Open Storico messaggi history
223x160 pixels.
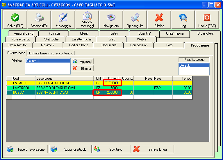(87, 20)
